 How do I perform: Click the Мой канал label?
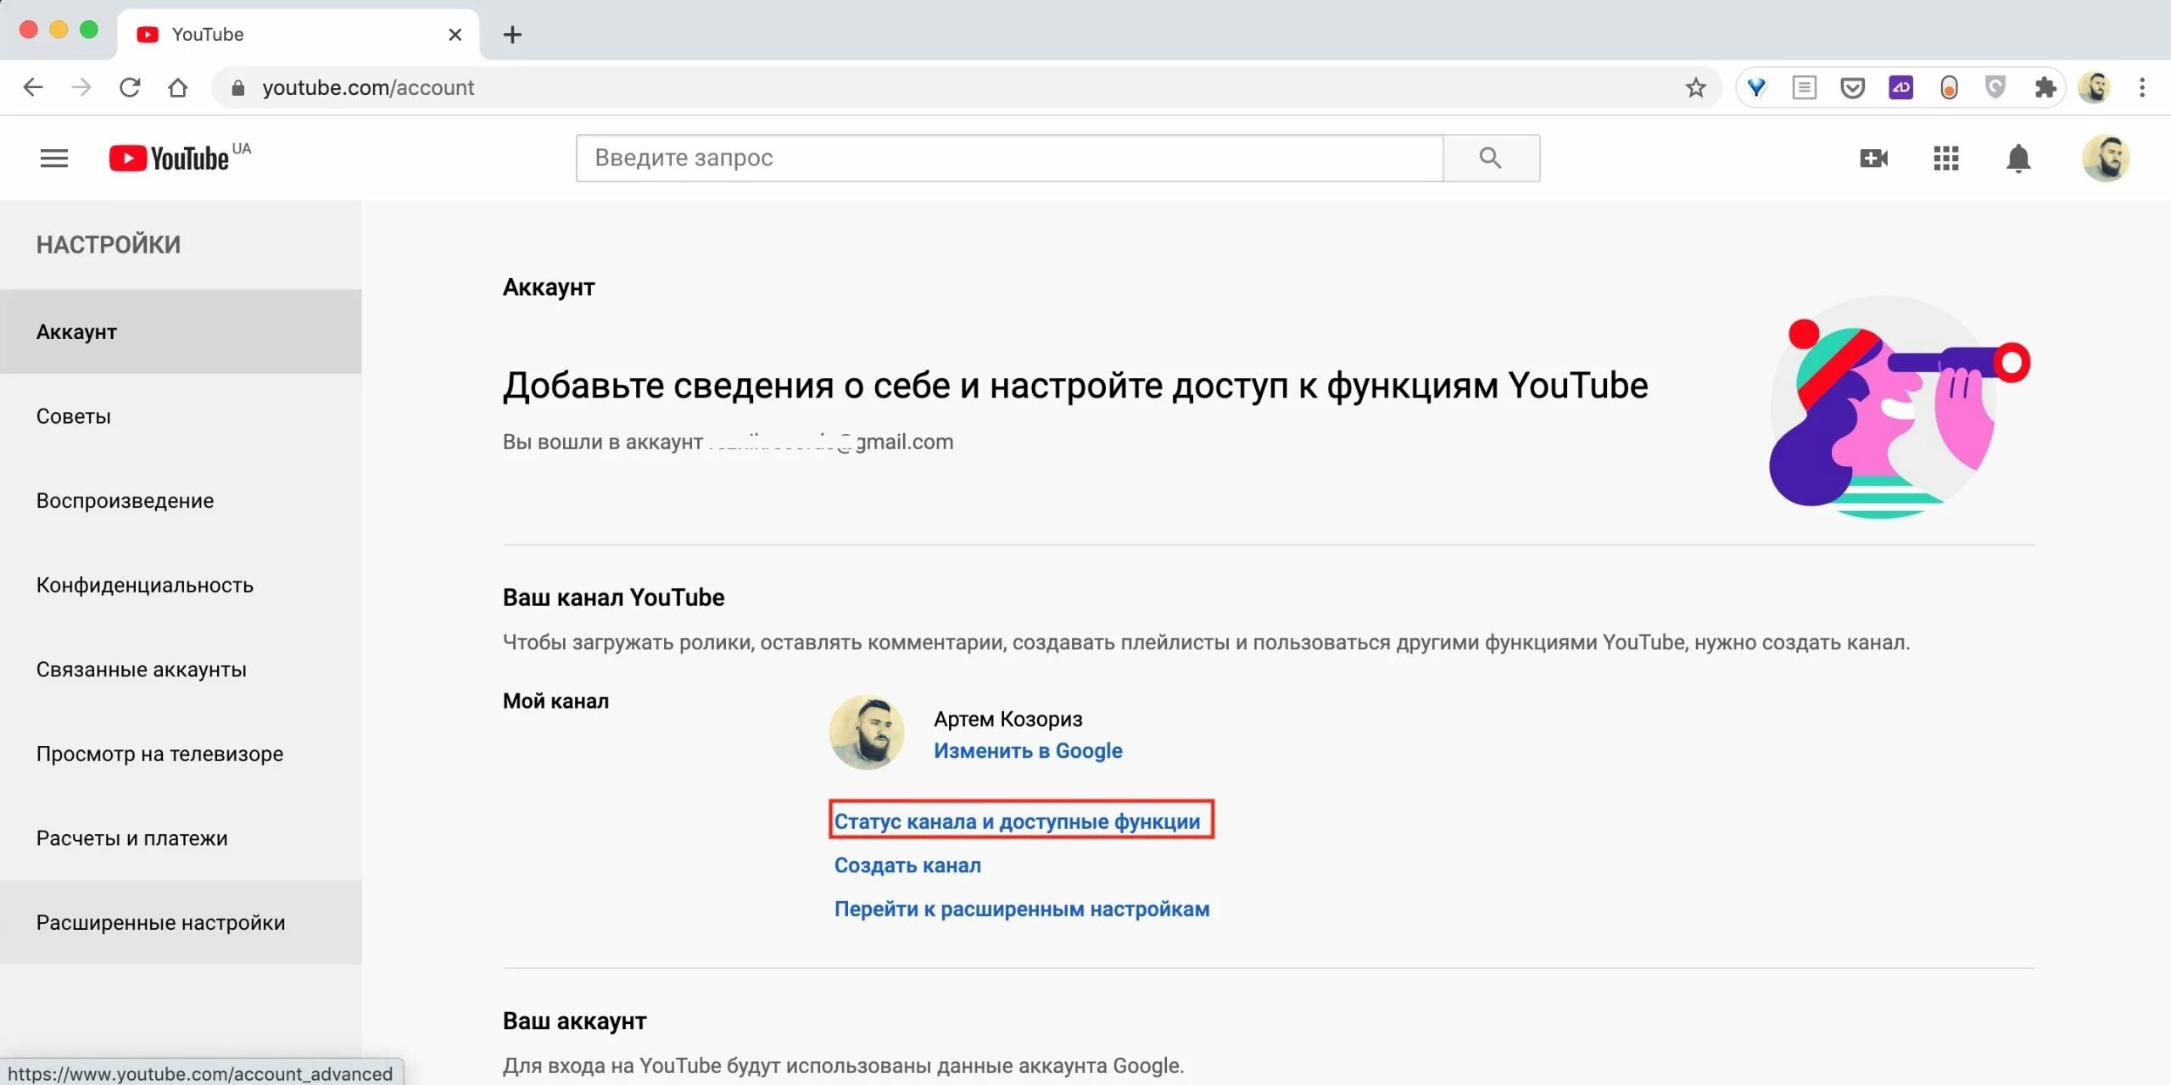(x=555, y=701)
